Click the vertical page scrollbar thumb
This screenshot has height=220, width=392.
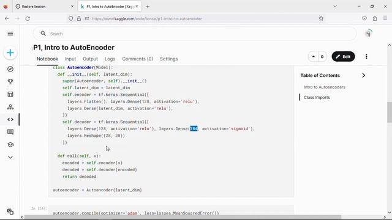(x=390, y=112)
